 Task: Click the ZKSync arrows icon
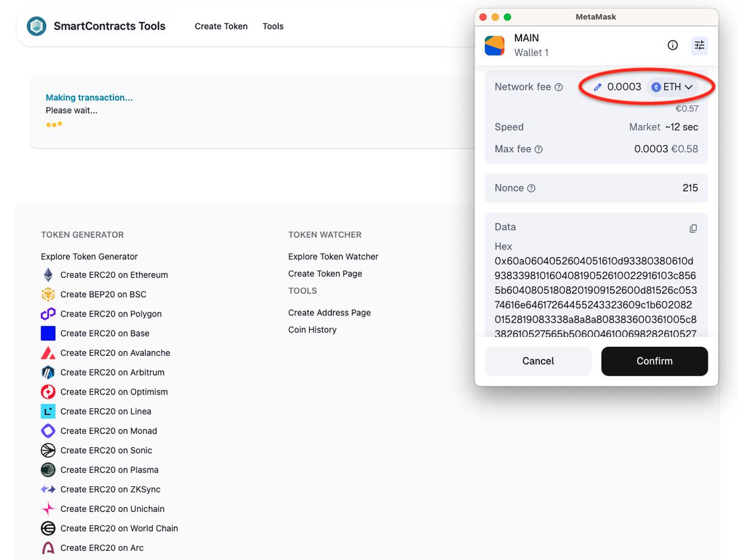click(x=48, y=489)
